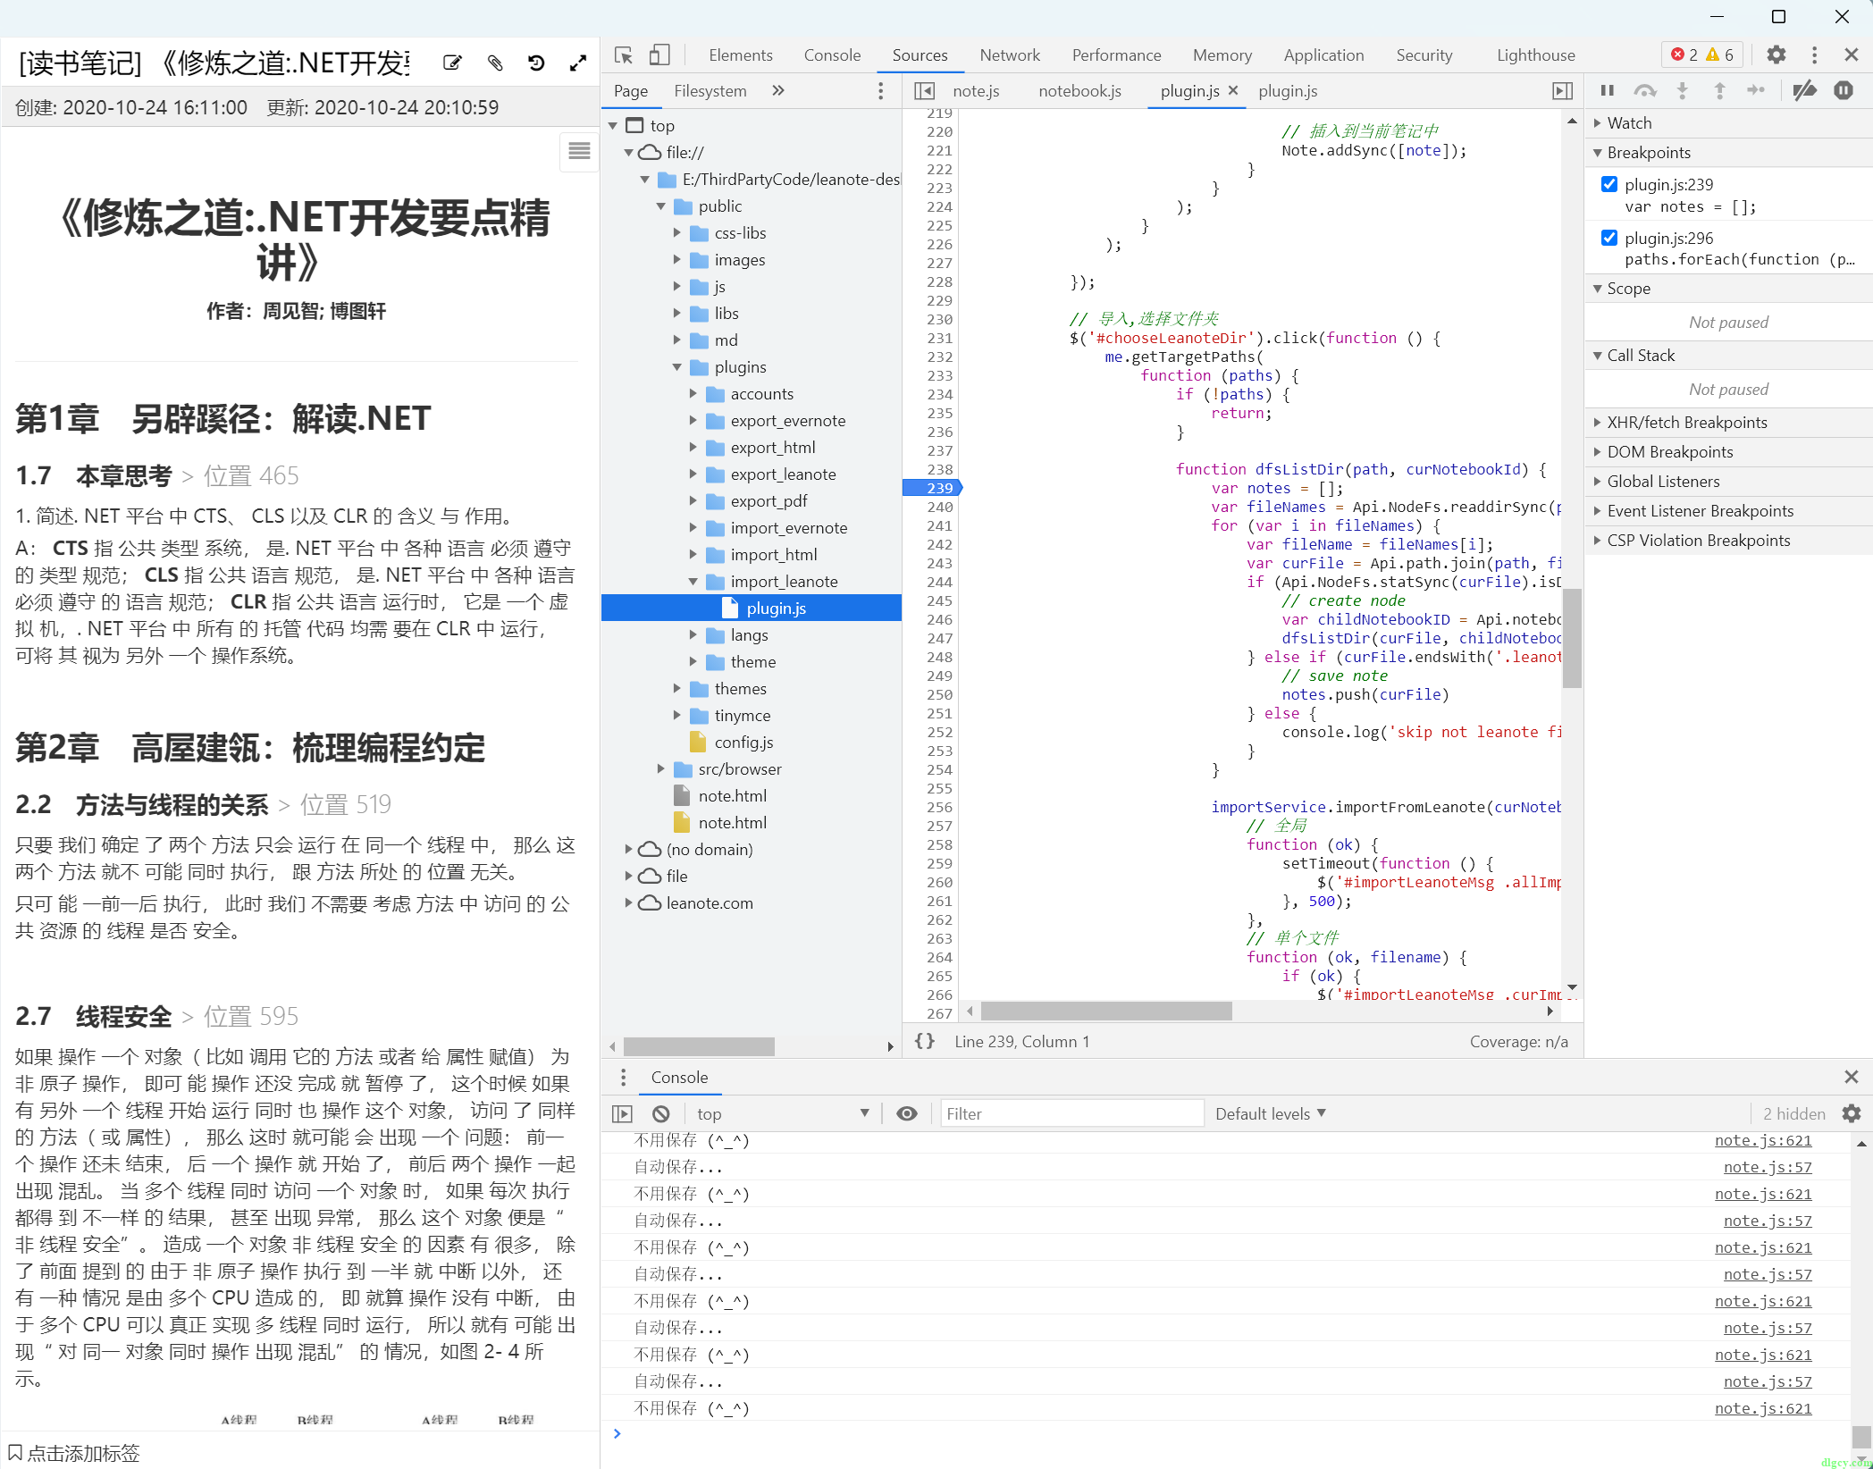Close the plugin.js editor tab
The width and height of the screenshot is (1873, 1469).
click(x=1233, y=90)
